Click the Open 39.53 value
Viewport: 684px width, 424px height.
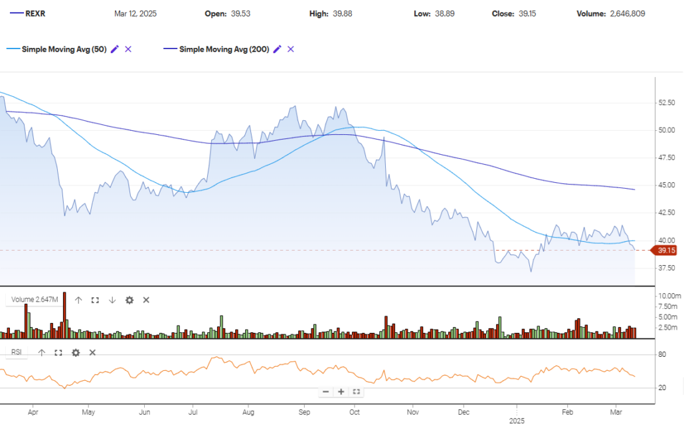point(241,13)
